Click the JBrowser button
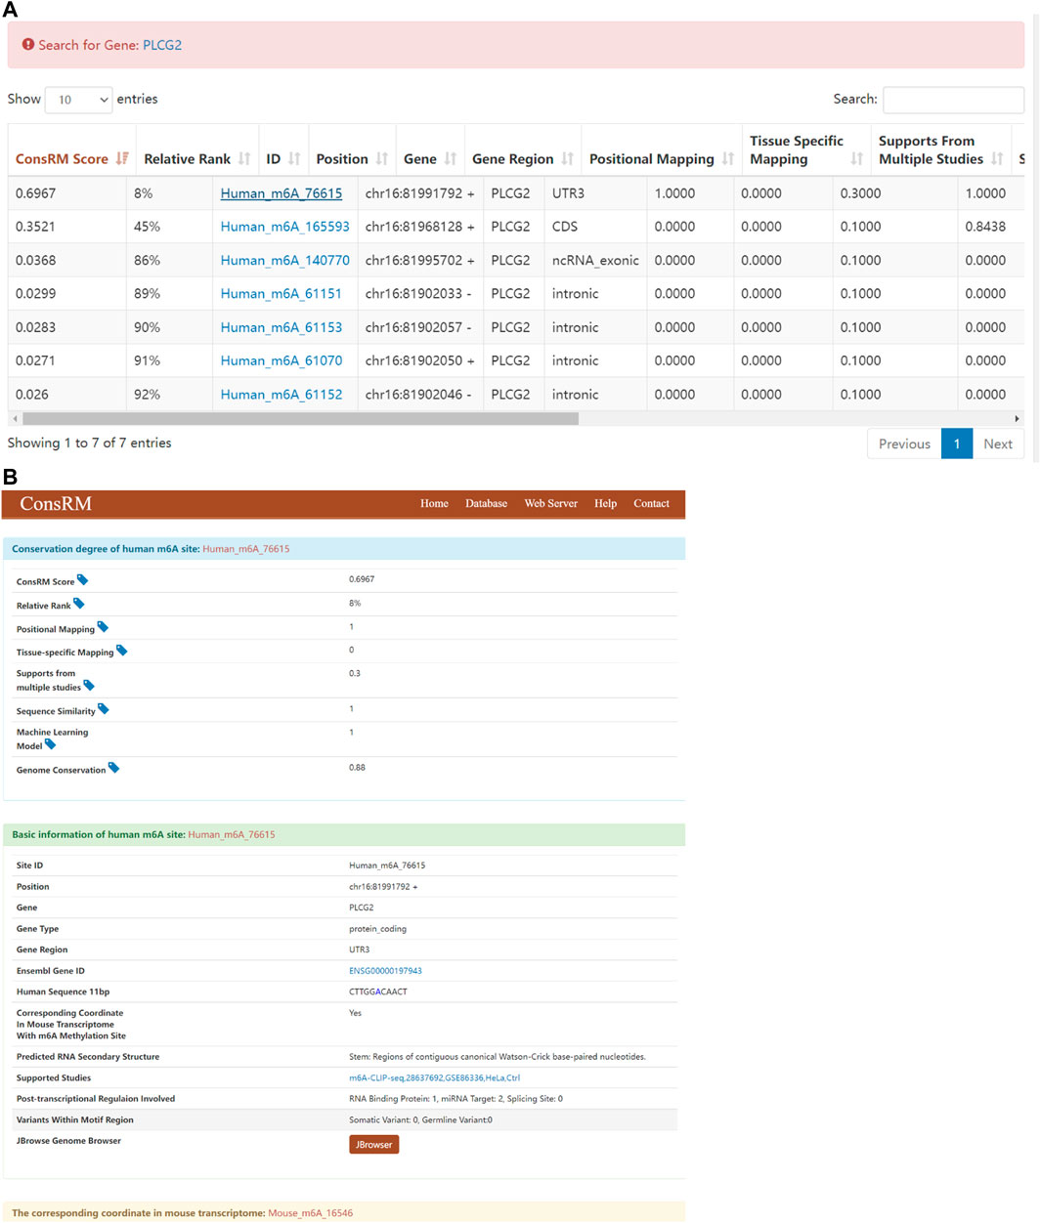Viewport: 1041px width, 1223px height. click(373, 1144)
